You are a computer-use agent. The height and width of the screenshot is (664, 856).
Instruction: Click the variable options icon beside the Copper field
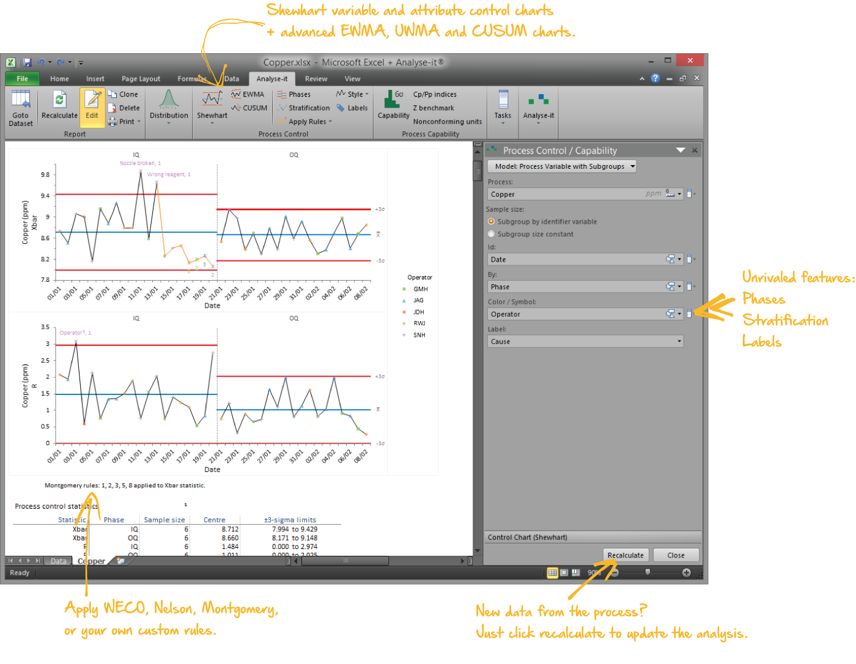click(690, 194)
